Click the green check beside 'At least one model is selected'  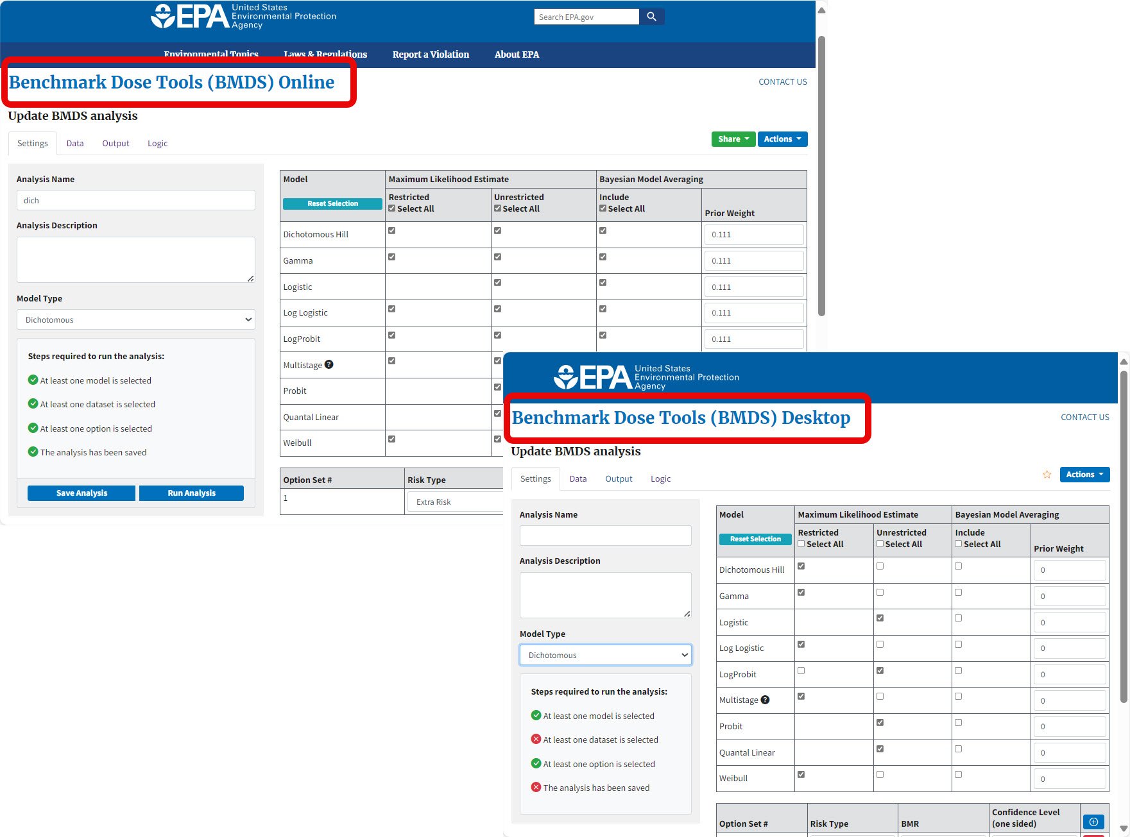point(33,380)
